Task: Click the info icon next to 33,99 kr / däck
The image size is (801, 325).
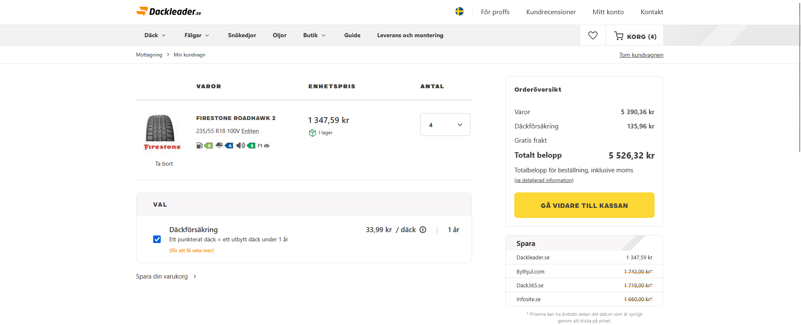Action: coord(423,230)
